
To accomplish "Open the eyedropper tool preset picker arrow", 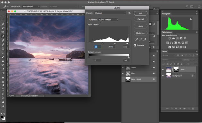I will pyautogui.click(x=8, y=6).
